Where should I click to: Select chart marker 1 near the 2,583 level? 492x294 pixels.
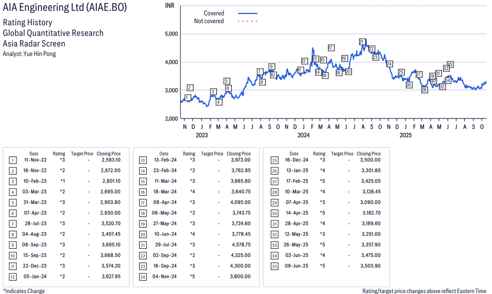[x=188, y=97]
